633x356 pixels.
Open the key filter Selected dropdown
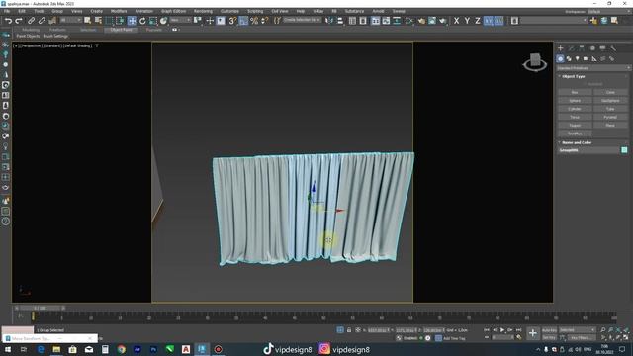click(577, 330)
